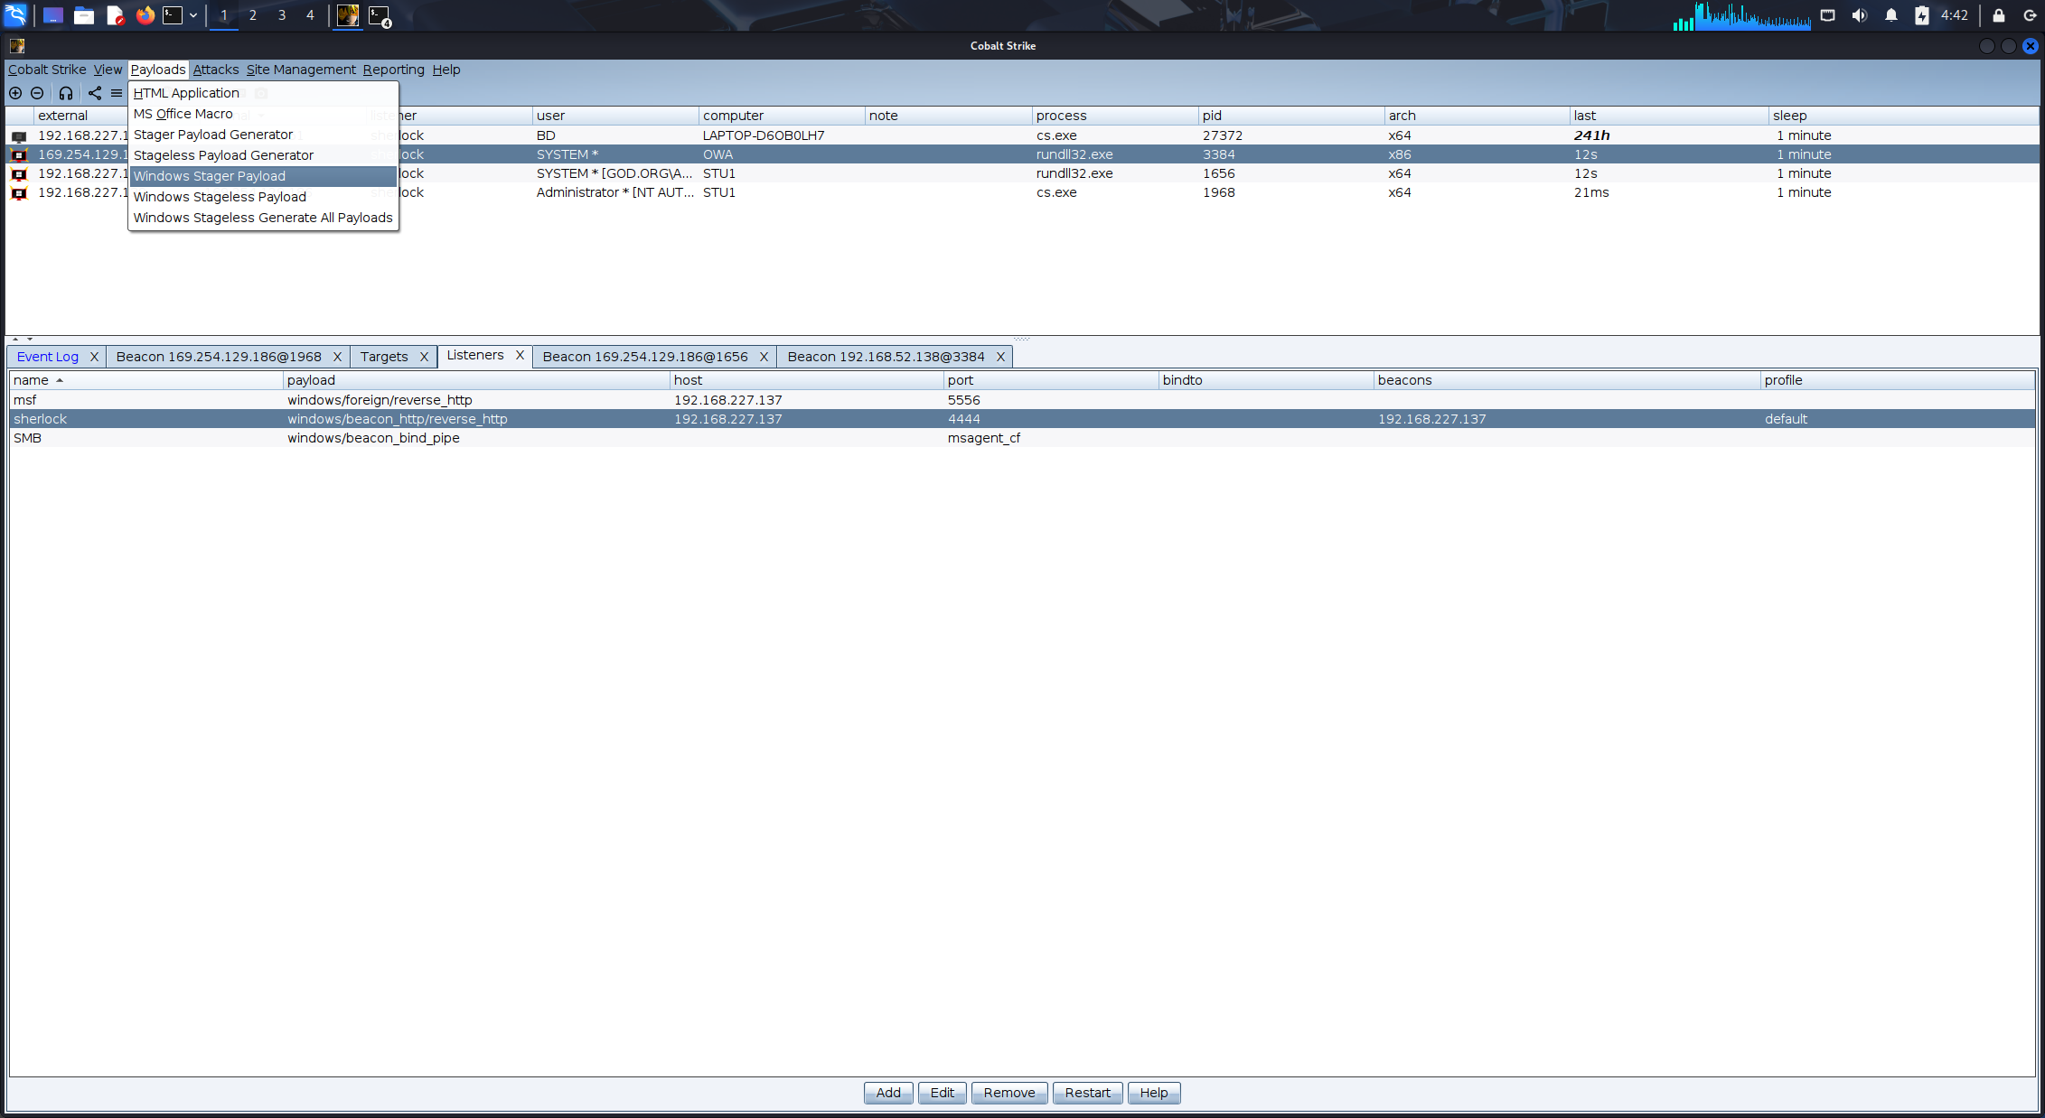Select MS Office Macro menu item
Image resolution: width=2045 pixels, height=1118 pixels.
coord(183,114)
